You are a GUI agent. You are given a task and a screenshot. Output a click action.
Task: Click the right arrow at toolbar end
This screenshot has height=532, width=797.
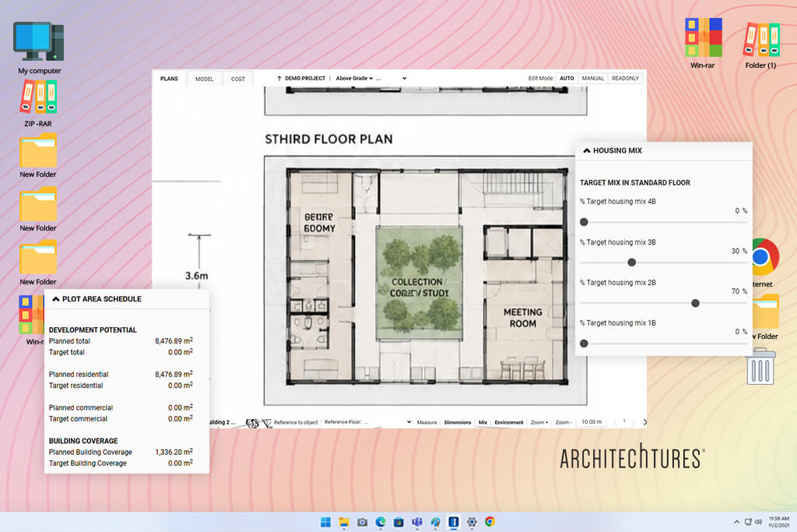[644, 422]
